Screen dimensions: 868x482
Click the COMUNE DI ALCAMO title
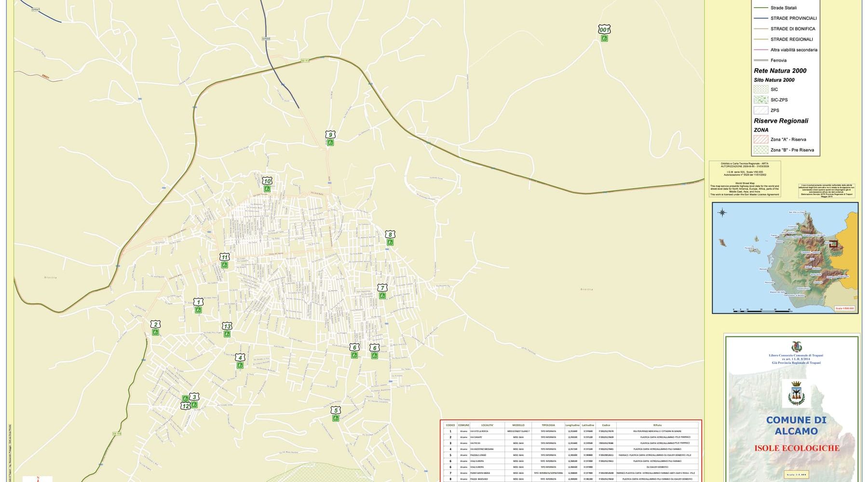[796, 426]
